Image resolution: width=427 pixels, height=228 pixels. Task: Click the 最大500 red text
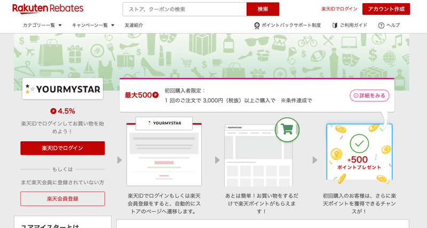[138, 95]
